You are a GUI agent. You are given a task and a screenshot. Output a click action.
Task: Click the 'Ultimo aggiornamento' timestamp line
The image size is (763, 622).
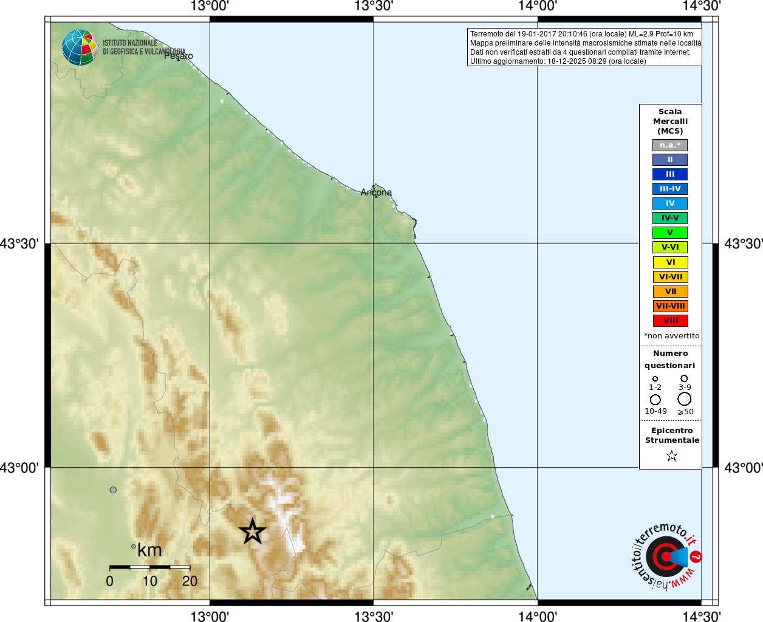click(558, 61)
